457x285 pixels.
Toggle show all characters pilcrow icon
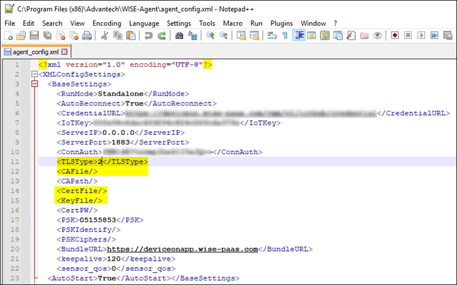(x=284, y=36)
